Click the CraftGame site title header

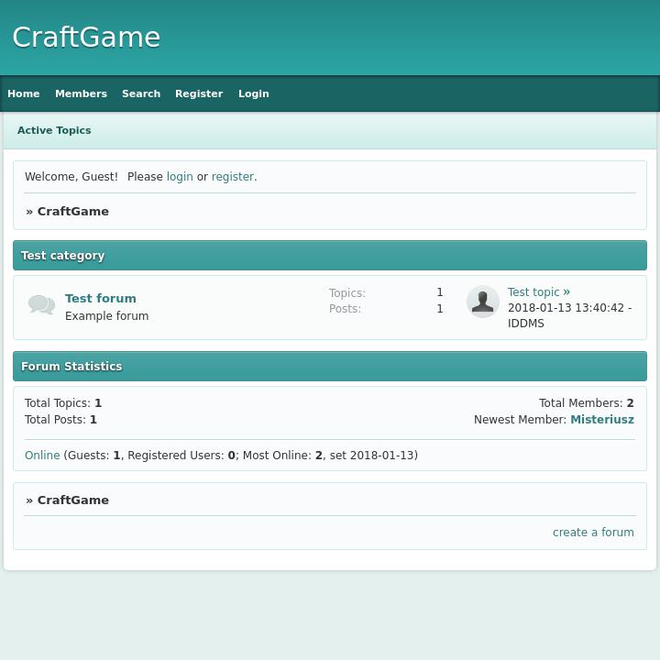(86, 38)
